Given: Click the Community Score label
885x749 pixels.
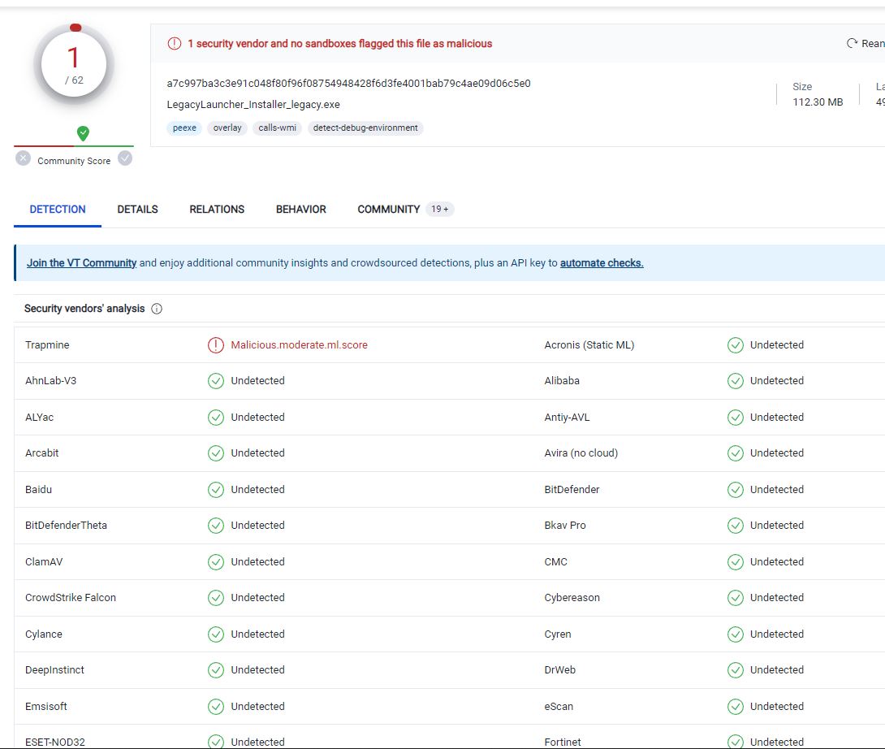Looking at the screenshot, I should (x=74, y=161).
